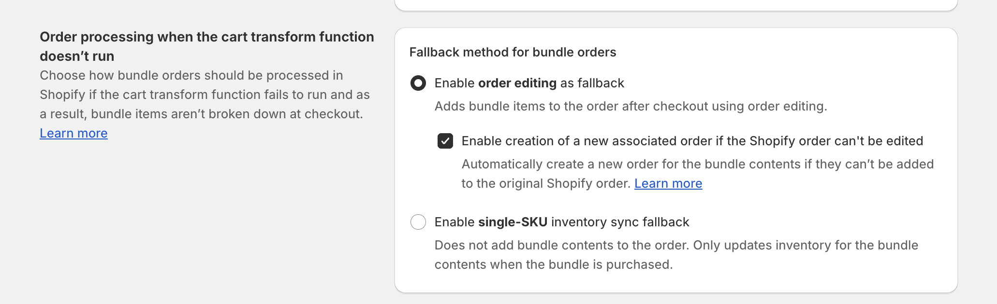The height and width of the screenshot is (304, 997).
Task: Select the order editing fallback radio button
Action: tap(418, 83)
